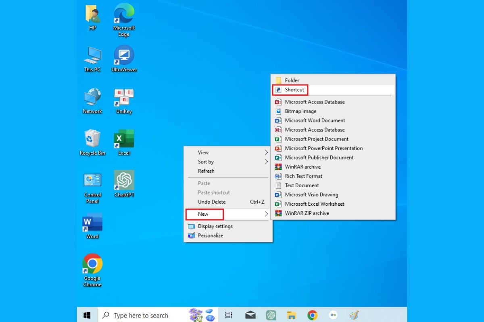
Task: Open the Mail app from taskbar
Action: click(x=250, y=315)
